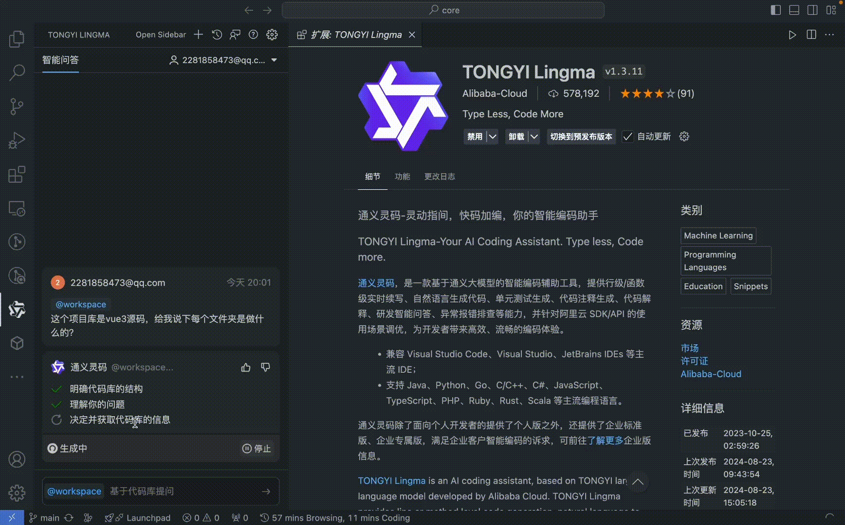Switch to the 细节 tab
The height and width of the screenshot is (525, 845).
click(x=373, y=176)
